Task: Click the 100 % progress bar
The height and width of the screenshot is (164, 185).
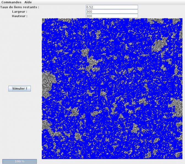Action: [x=20, y=161]
